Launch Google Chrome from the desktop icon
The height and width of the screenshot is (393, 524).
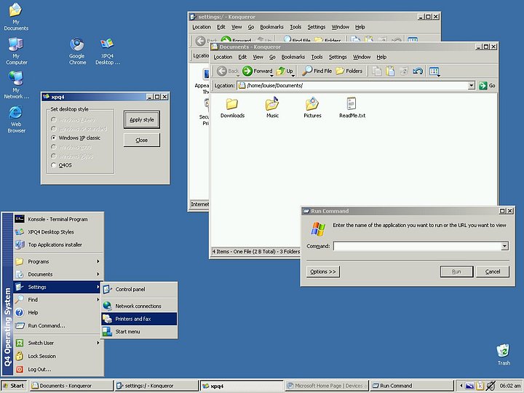(x=76, y=45)
